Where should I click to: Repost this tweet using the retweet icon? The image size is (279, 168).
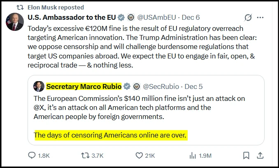coord(85,155)
